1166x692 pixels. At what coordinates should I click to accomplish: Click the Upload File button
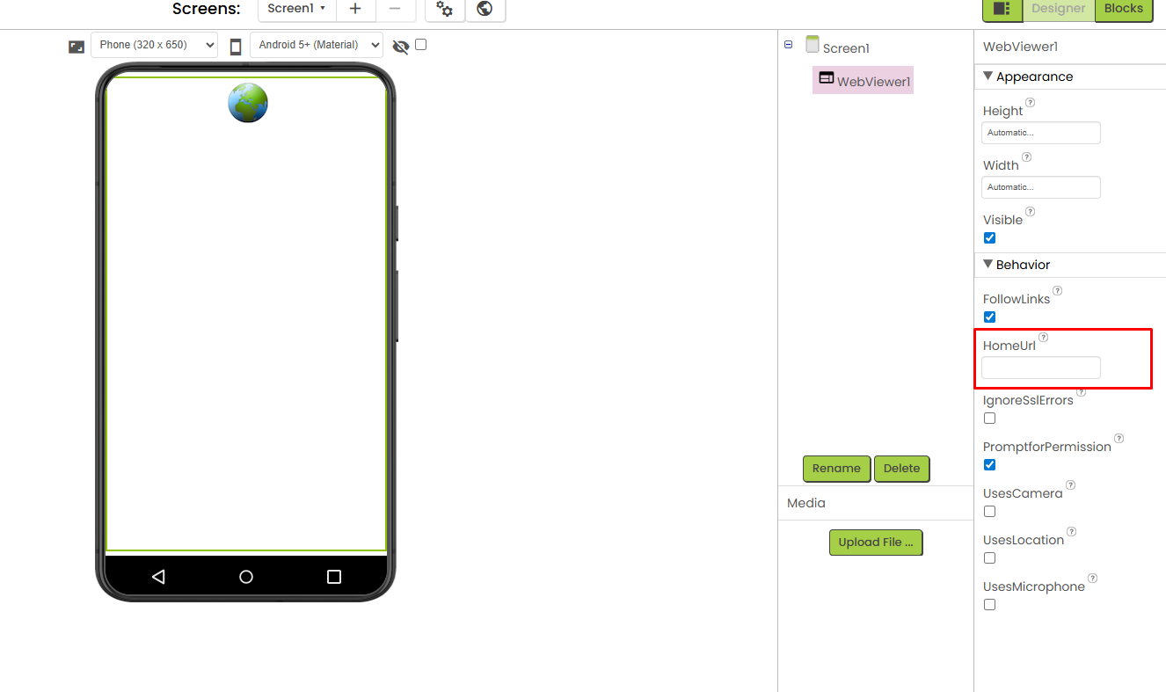876,543
